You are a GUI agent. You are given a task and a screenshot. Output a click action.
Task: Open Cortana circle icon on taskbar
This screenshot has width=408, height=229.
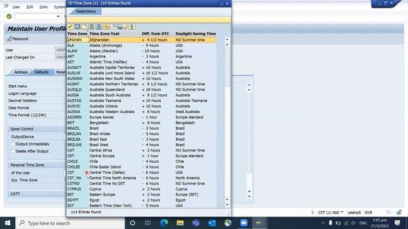point(133,223)
